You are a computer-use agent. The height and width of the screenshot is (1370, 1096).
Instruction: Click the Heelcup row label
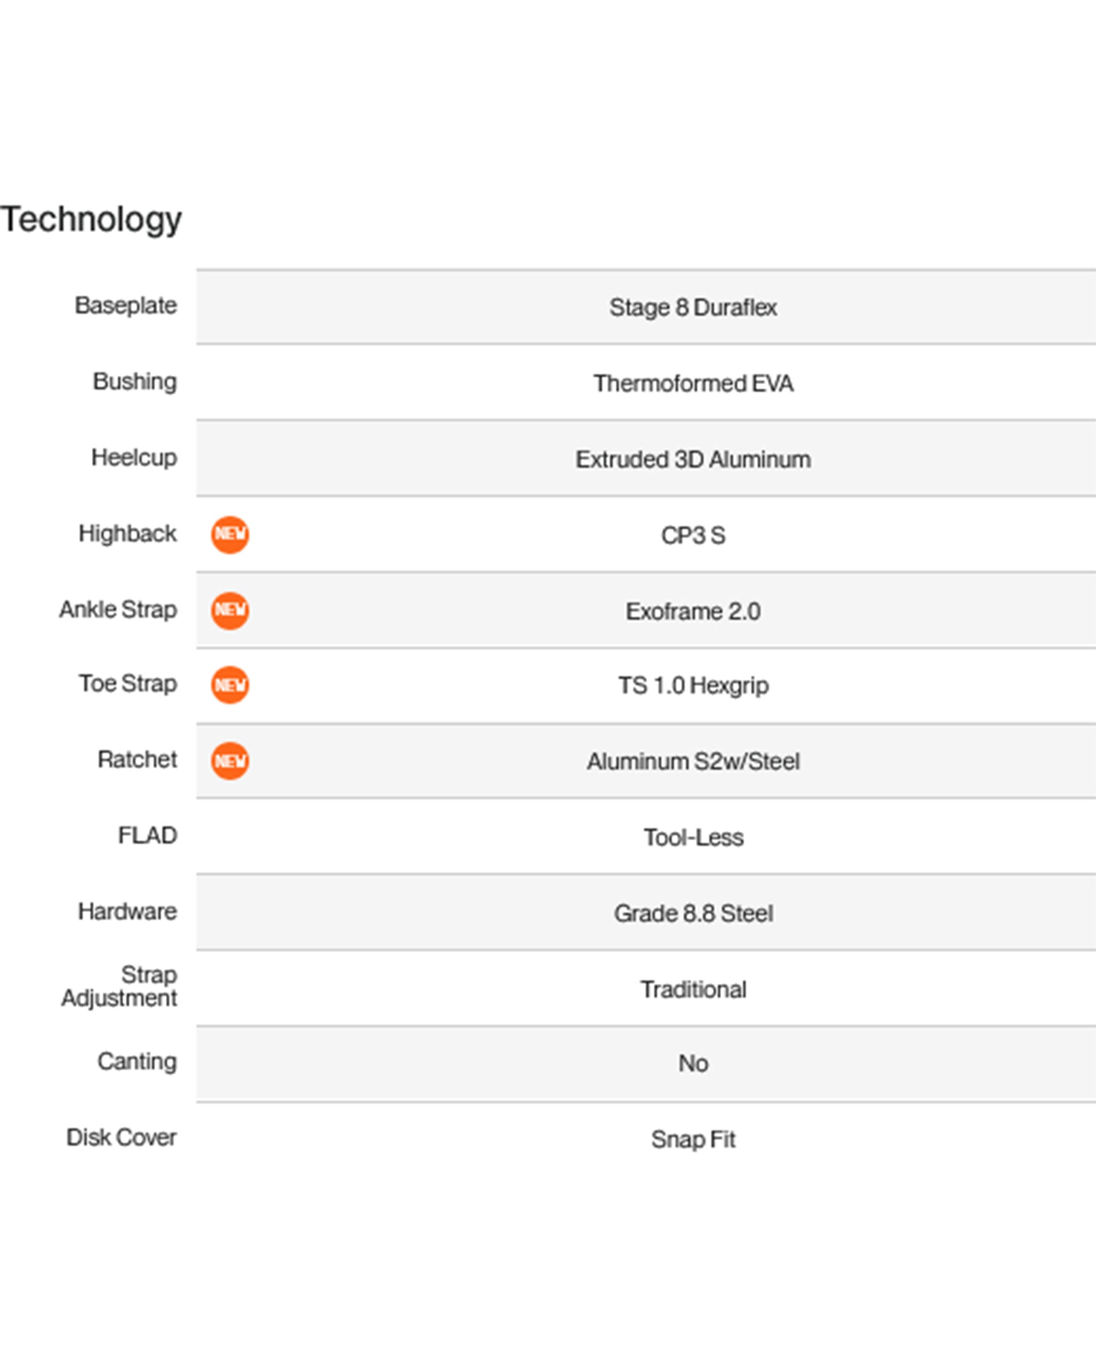coord(134,457)
